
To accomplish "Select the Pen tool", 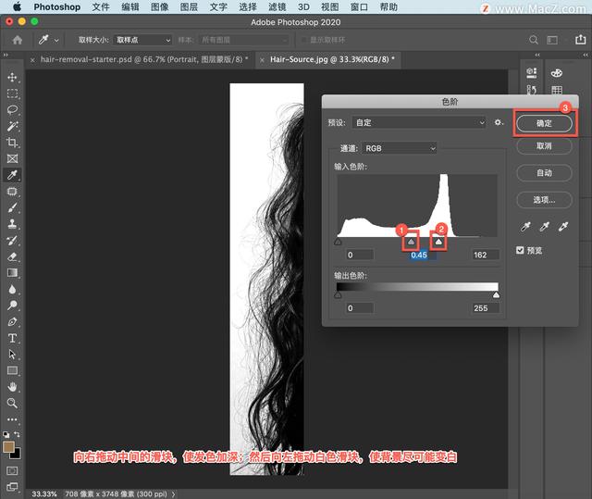I will point(12,321).
